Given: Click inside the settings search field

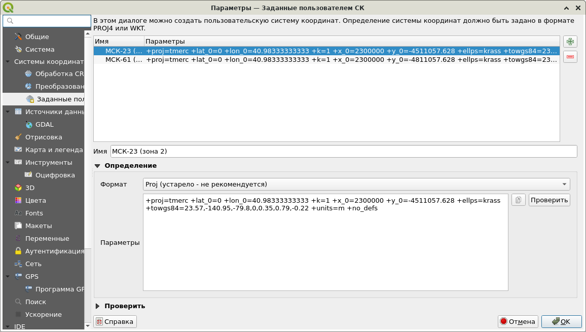Looking at the screenshot, I should 47,21.
